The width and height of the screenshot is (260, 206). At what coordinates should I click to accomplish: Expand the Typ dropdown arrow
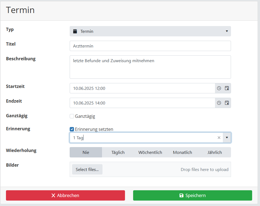point(227,31)
